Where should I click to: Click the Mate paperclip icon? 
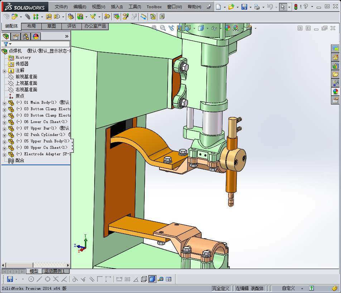click(27, 16)
